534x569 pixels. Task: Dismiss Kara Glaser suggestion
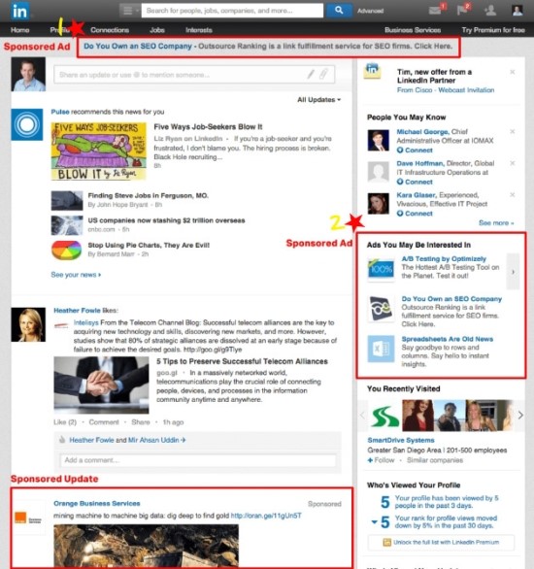point(513,195)
